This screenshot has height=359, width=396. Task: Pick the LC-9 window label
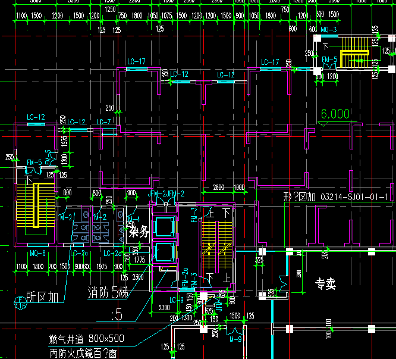click(x=176, y=299)
